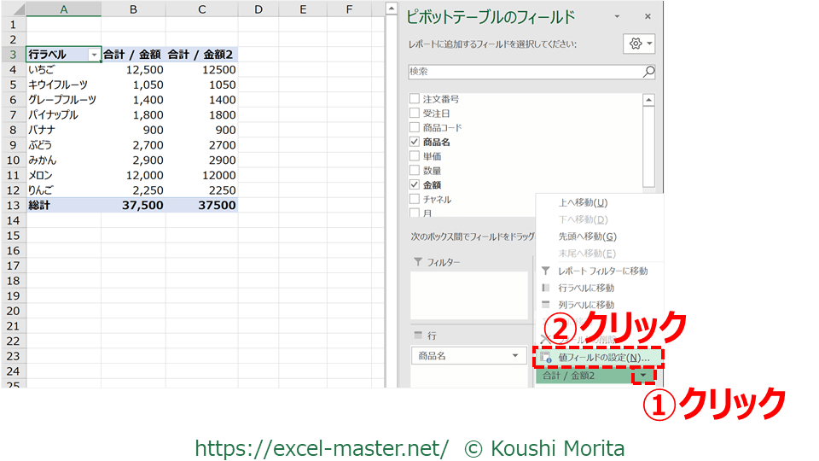Close the PivotTable Fields pane
Image resolution: width=819 pixels, height=461 pixels.
pyautogui.click(x=648, y=16)
